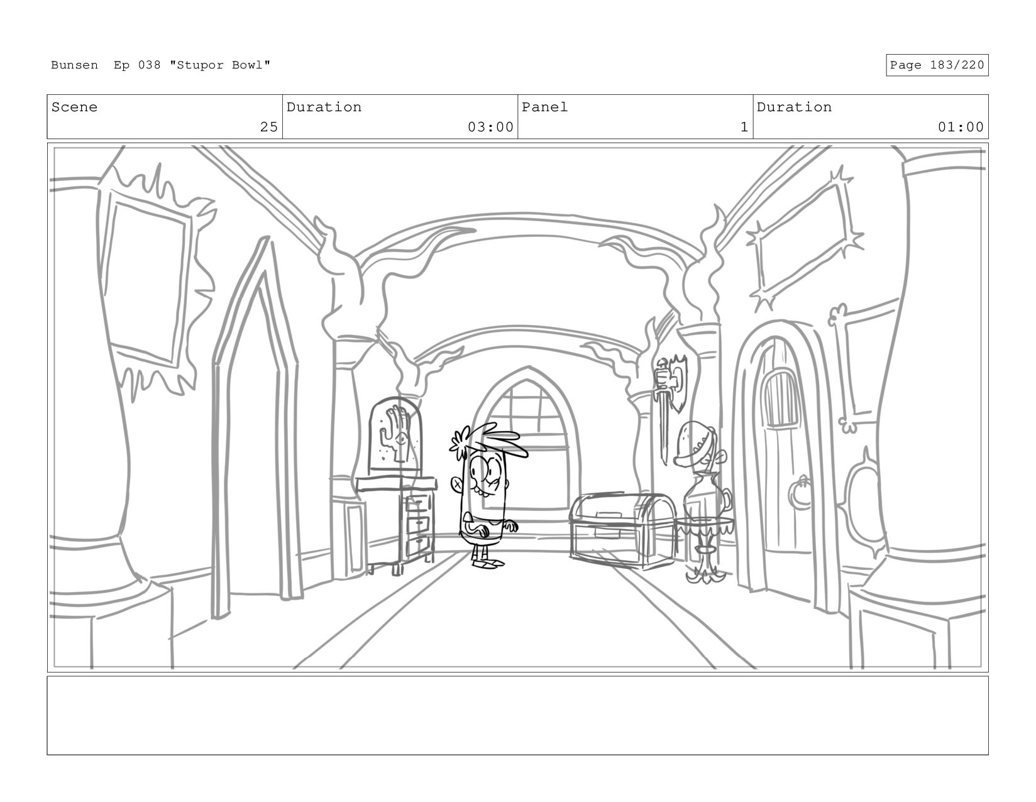Click the 'Bunsen Ep 038 "Stupor Bowl"' header text
The image size is (1036, 802).
coord(161,65)
